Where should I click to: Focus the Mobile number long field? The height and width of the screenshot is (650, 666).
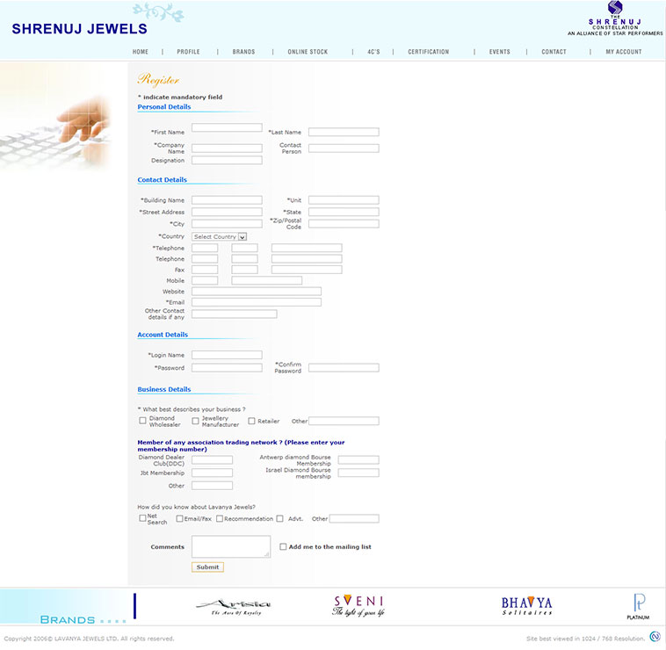tap(267, 280)
